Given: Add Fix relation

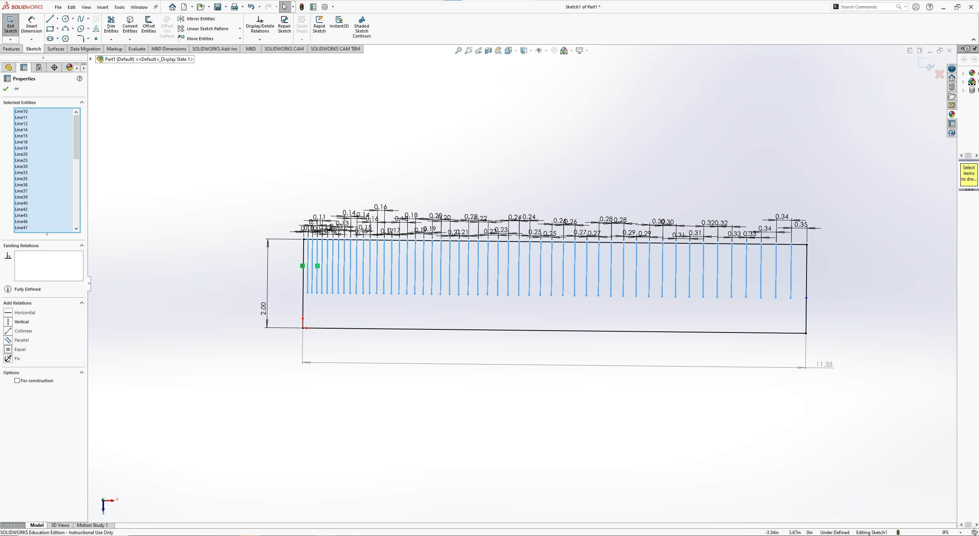Looking at the screenshot, I should tap(12, 358).
